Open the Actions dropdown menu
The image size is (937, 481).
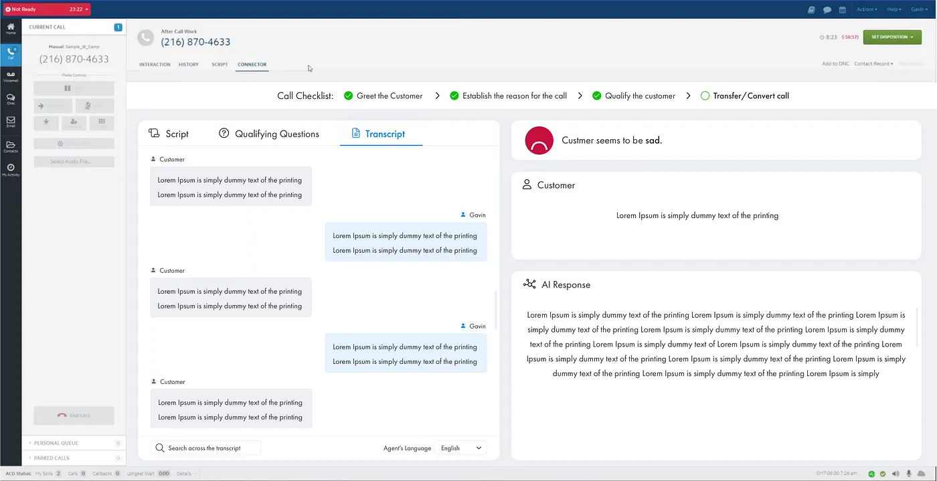pos(866,9)
